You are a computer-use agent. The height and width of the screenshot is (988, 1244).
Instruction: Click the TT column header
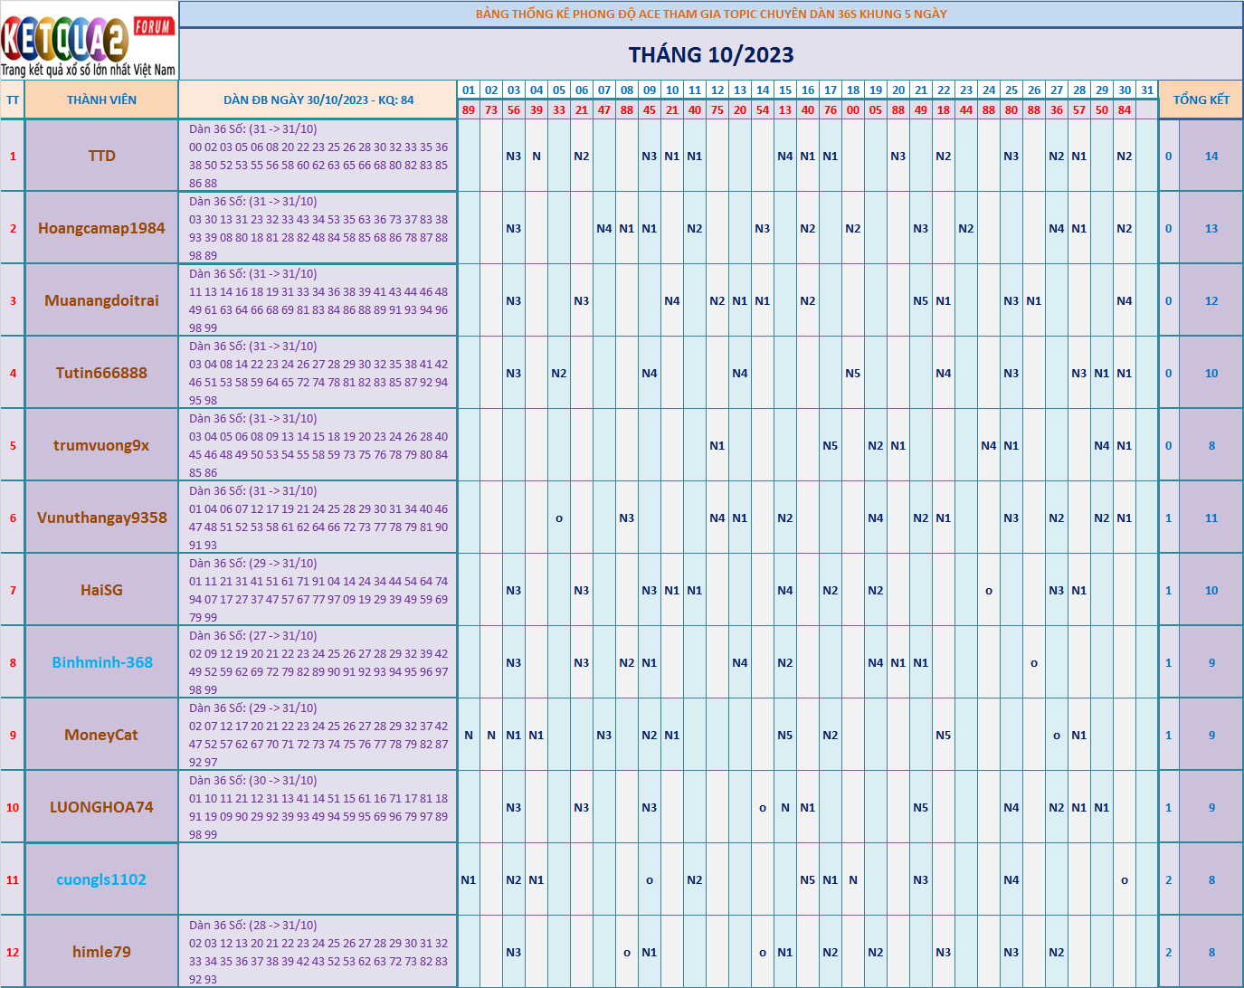[13, 100]
